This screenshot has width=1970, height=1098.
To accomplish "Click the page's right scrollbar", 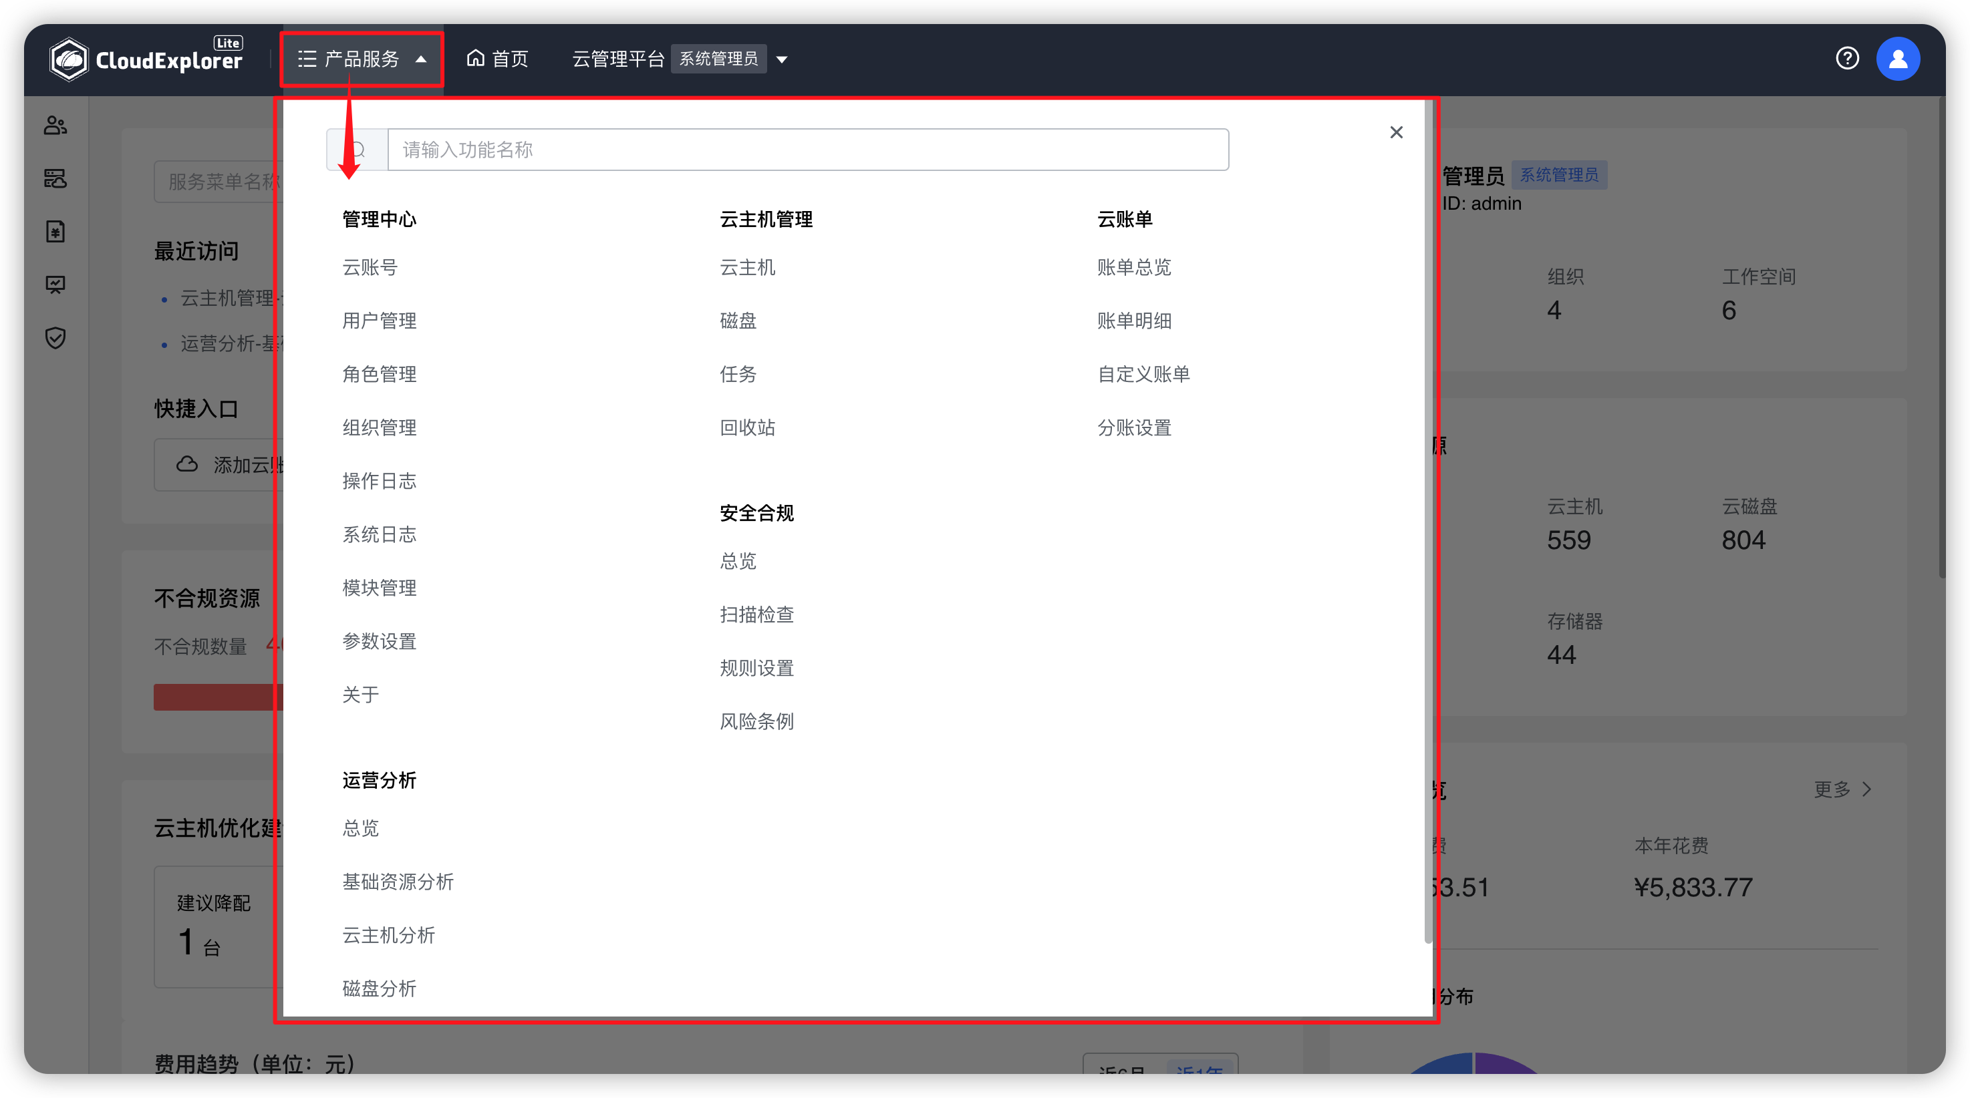I will pyautogui.click(x=1942, y=336).
